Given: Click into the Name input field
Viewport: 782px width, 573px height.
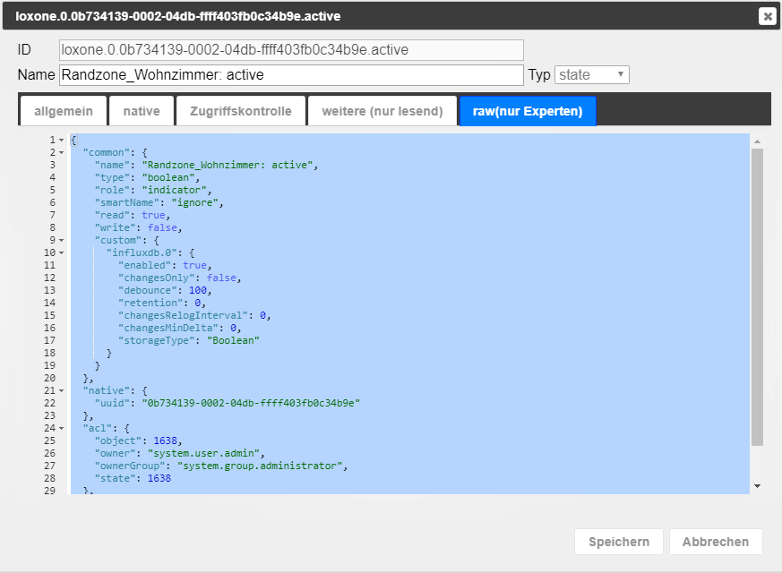Looking at the screenshot, I should point(291,75).
